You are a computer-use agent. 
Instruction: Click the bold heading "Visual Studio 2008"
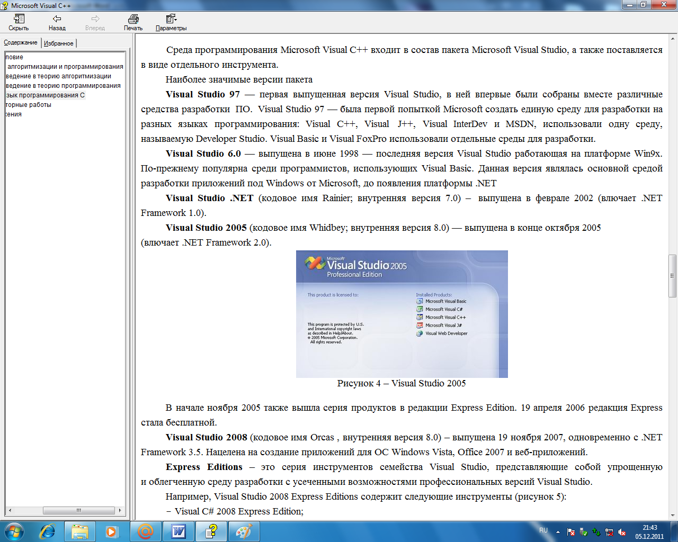207,437
